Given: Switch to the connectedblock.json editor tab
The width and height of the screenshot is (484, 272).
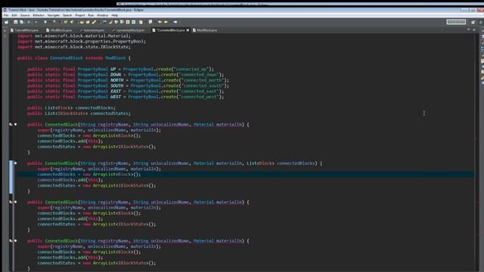Looking at the screenshot, I should point(129,30).
